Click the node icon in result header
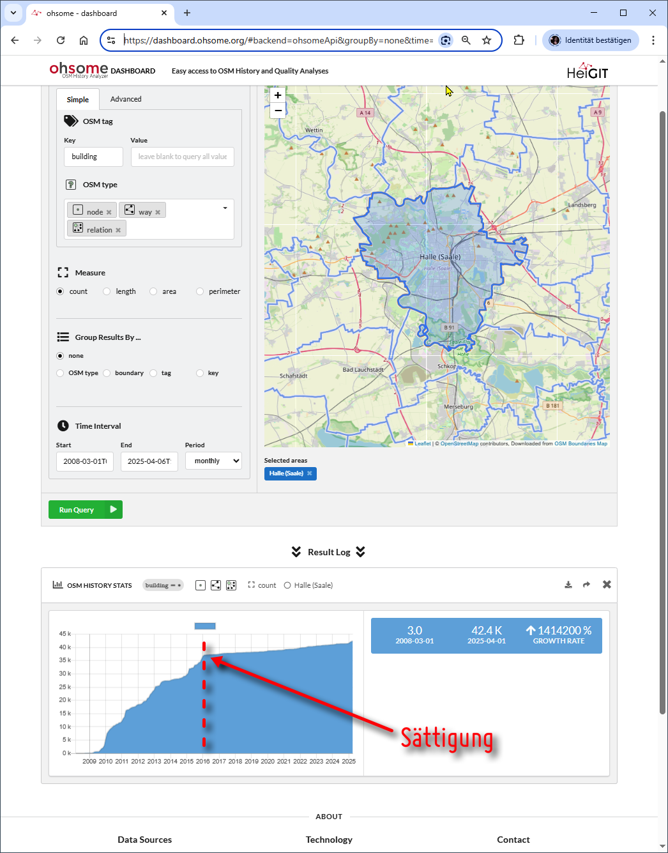Image resolution: width=668 pixels, height=853 pixels. [x=201, y=585]
